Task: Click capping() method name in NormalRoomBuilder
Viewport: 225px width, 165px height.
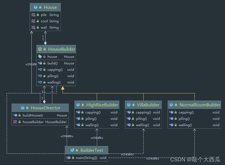Action: tap(186, 112)
